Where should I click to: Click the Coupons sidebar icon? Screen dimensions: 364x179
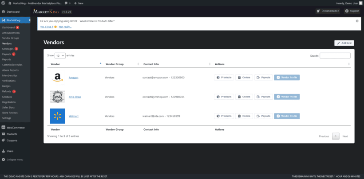coord(4,140)
